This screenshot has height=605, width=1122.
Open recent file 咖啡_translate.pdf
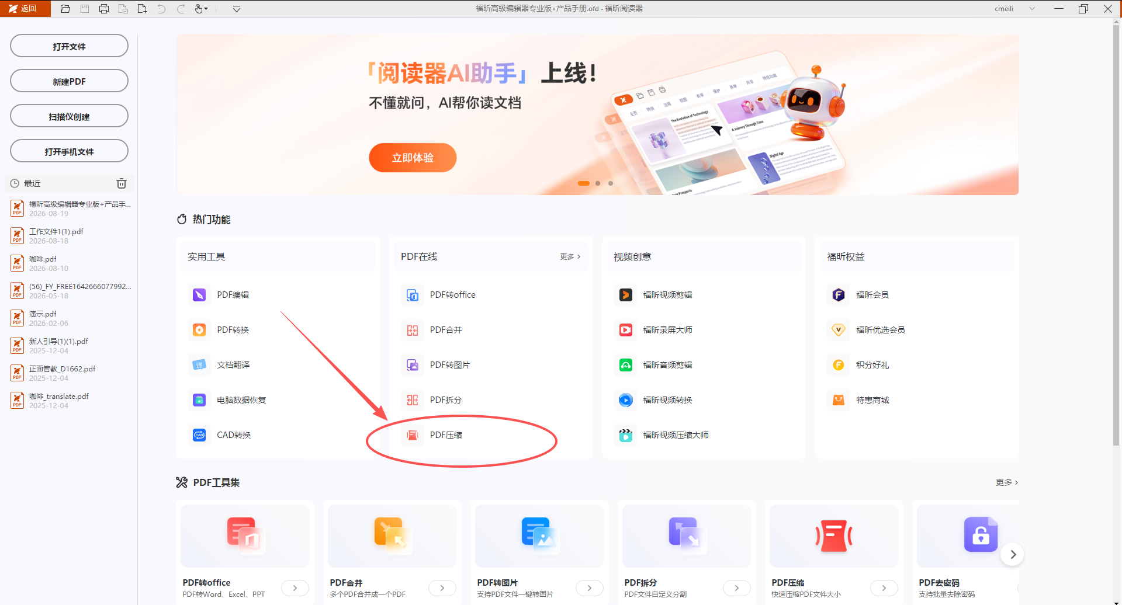[x=71, y=401]
